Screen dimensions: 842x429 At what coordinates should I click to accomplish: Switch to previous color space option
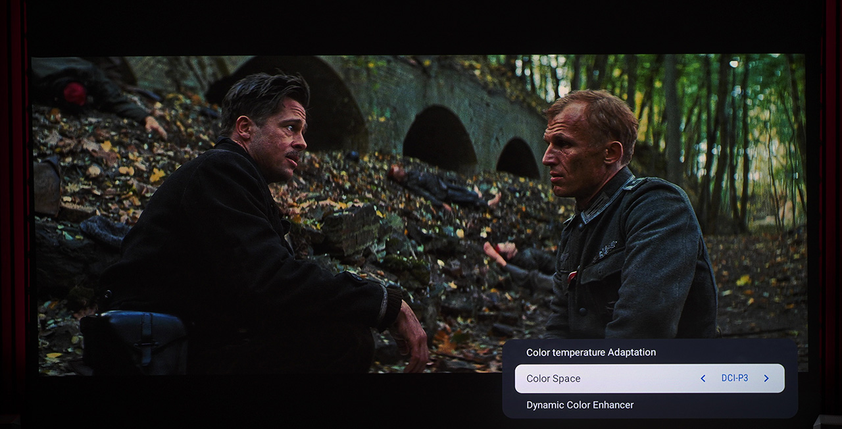tap(703, 378)
